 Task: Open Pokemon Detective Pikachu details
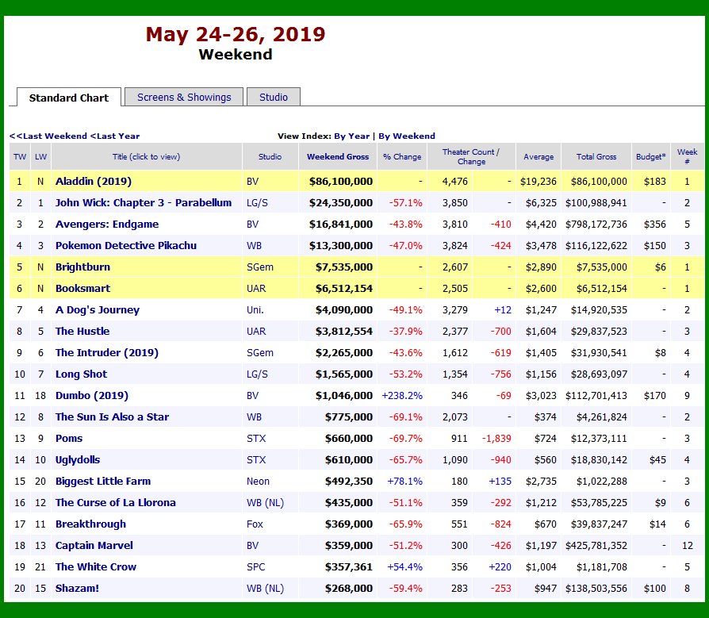click(126, 246)
